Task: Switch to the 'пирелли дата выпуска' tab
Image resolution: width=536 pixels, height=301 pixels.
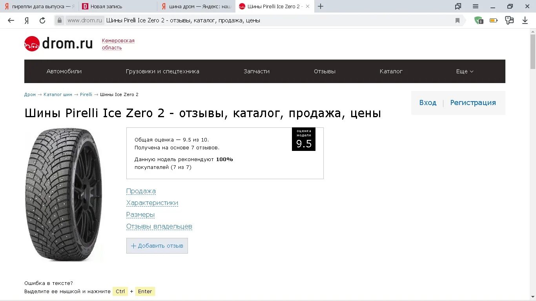Action: click(x=39, y=6)
